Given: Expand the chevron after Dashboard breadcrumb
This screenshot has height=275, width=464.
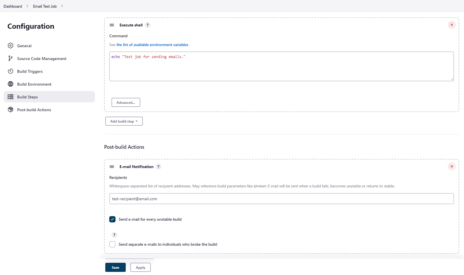Looking at the screenshot, I should point(27,6).
